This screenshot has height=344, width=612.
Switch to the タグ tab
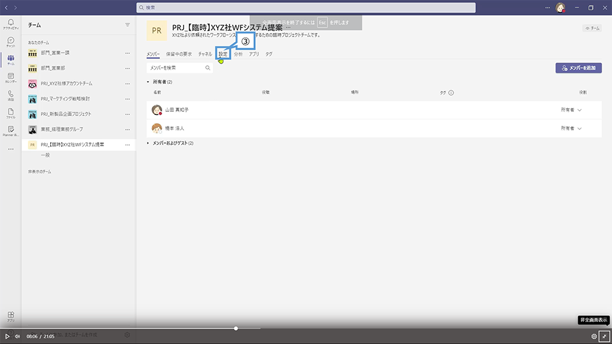[269, 54]
